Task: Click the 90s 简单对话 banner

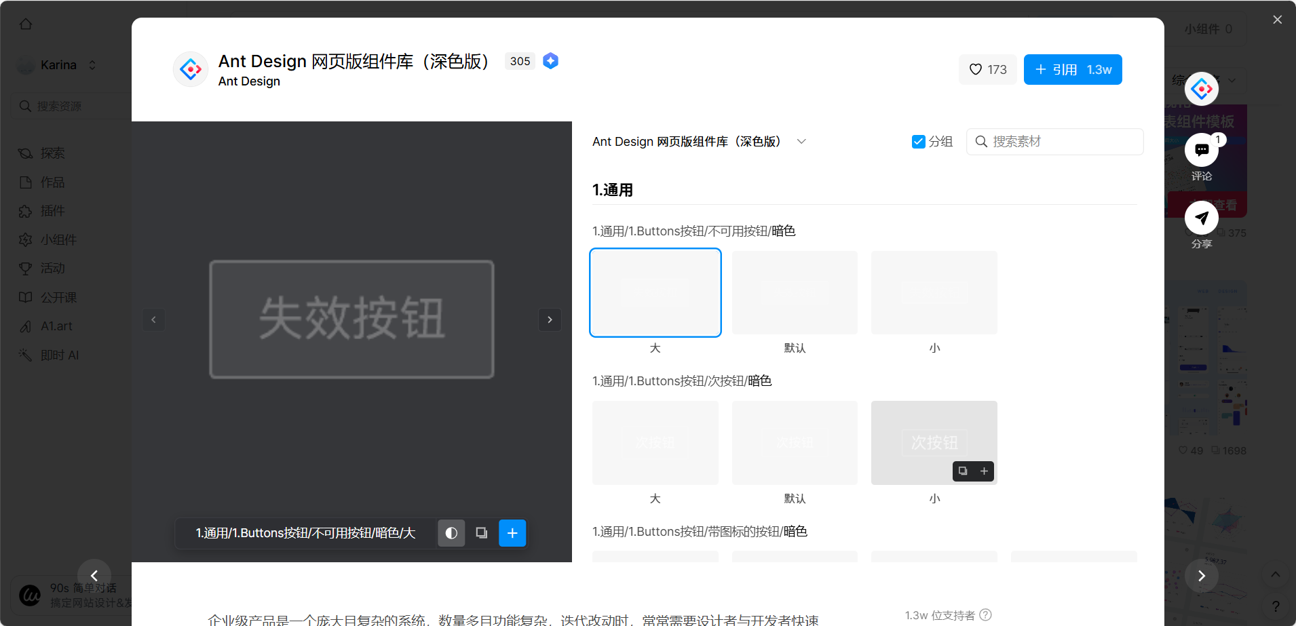Action: tap(73, 595)
